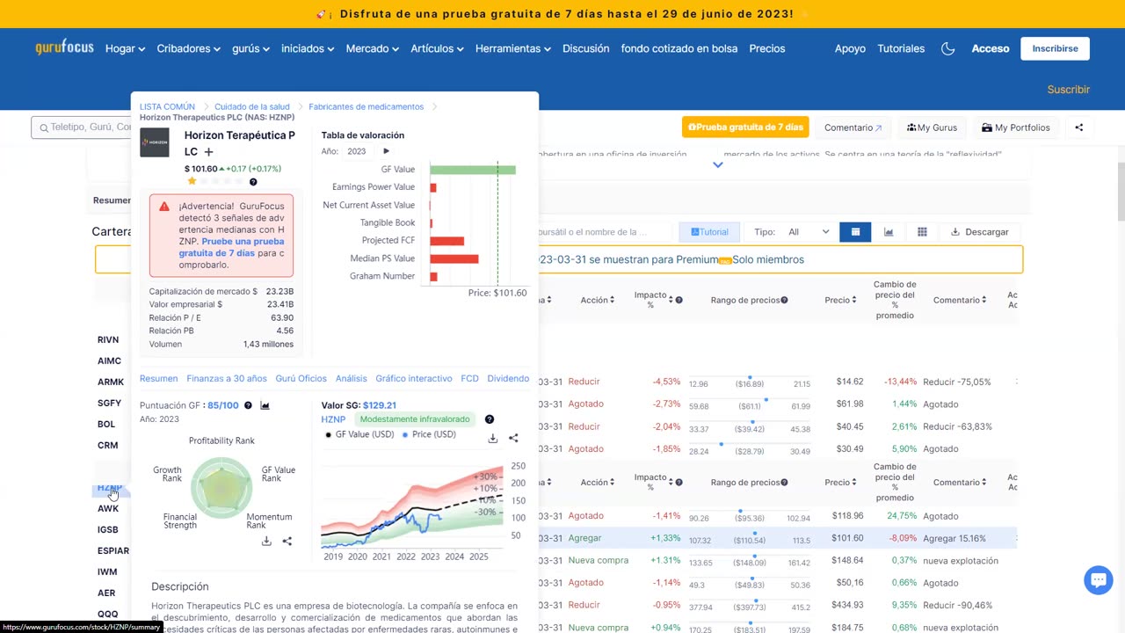Follow the Pruebe una prueba gratuita link

pyautogui.click(x=231, y=247)
